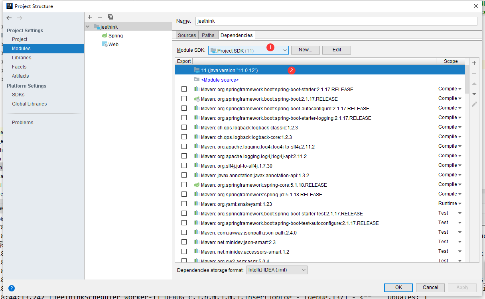The image size is (485, 299).
Task: Select the 11 java version SDK row
Action: 320,70
